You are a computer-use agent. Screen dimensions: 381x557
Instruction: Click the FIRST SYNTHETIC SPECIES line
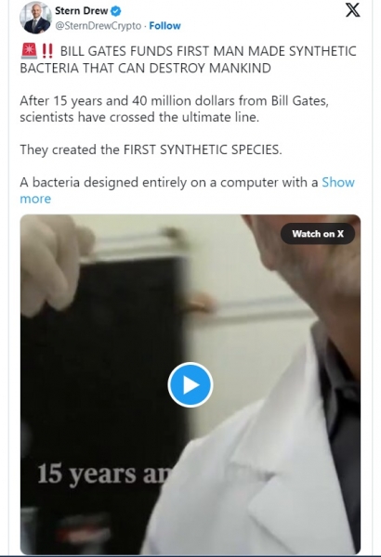tap(151, 149)
